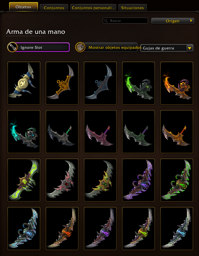Image resolution: width=199 pixels, height=256 pixels.
Task: Toggle the Ignore Slot option
Action: [x=39, y=48]
